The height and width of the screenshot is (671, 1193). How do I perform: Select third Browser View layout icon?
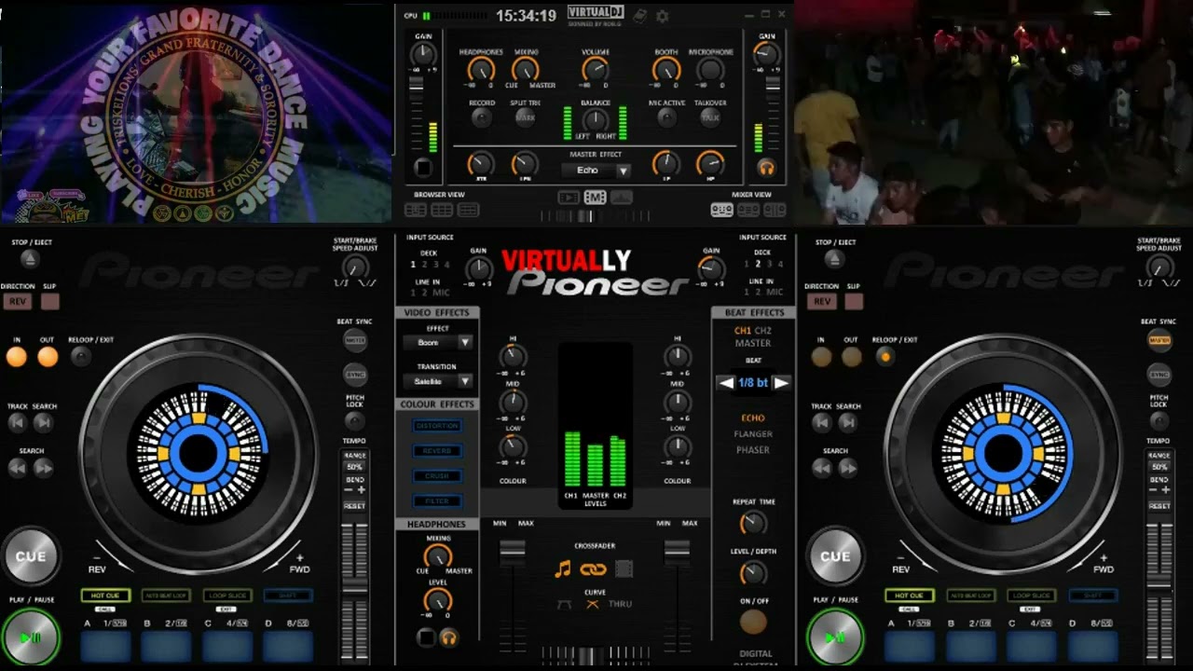pyautogui.click(x=468, y=211)
